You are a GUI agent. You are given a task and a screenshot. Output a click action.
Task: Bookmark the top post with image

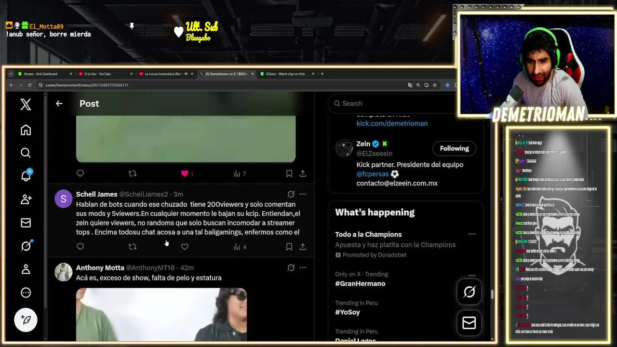click(x=289, y=173)
